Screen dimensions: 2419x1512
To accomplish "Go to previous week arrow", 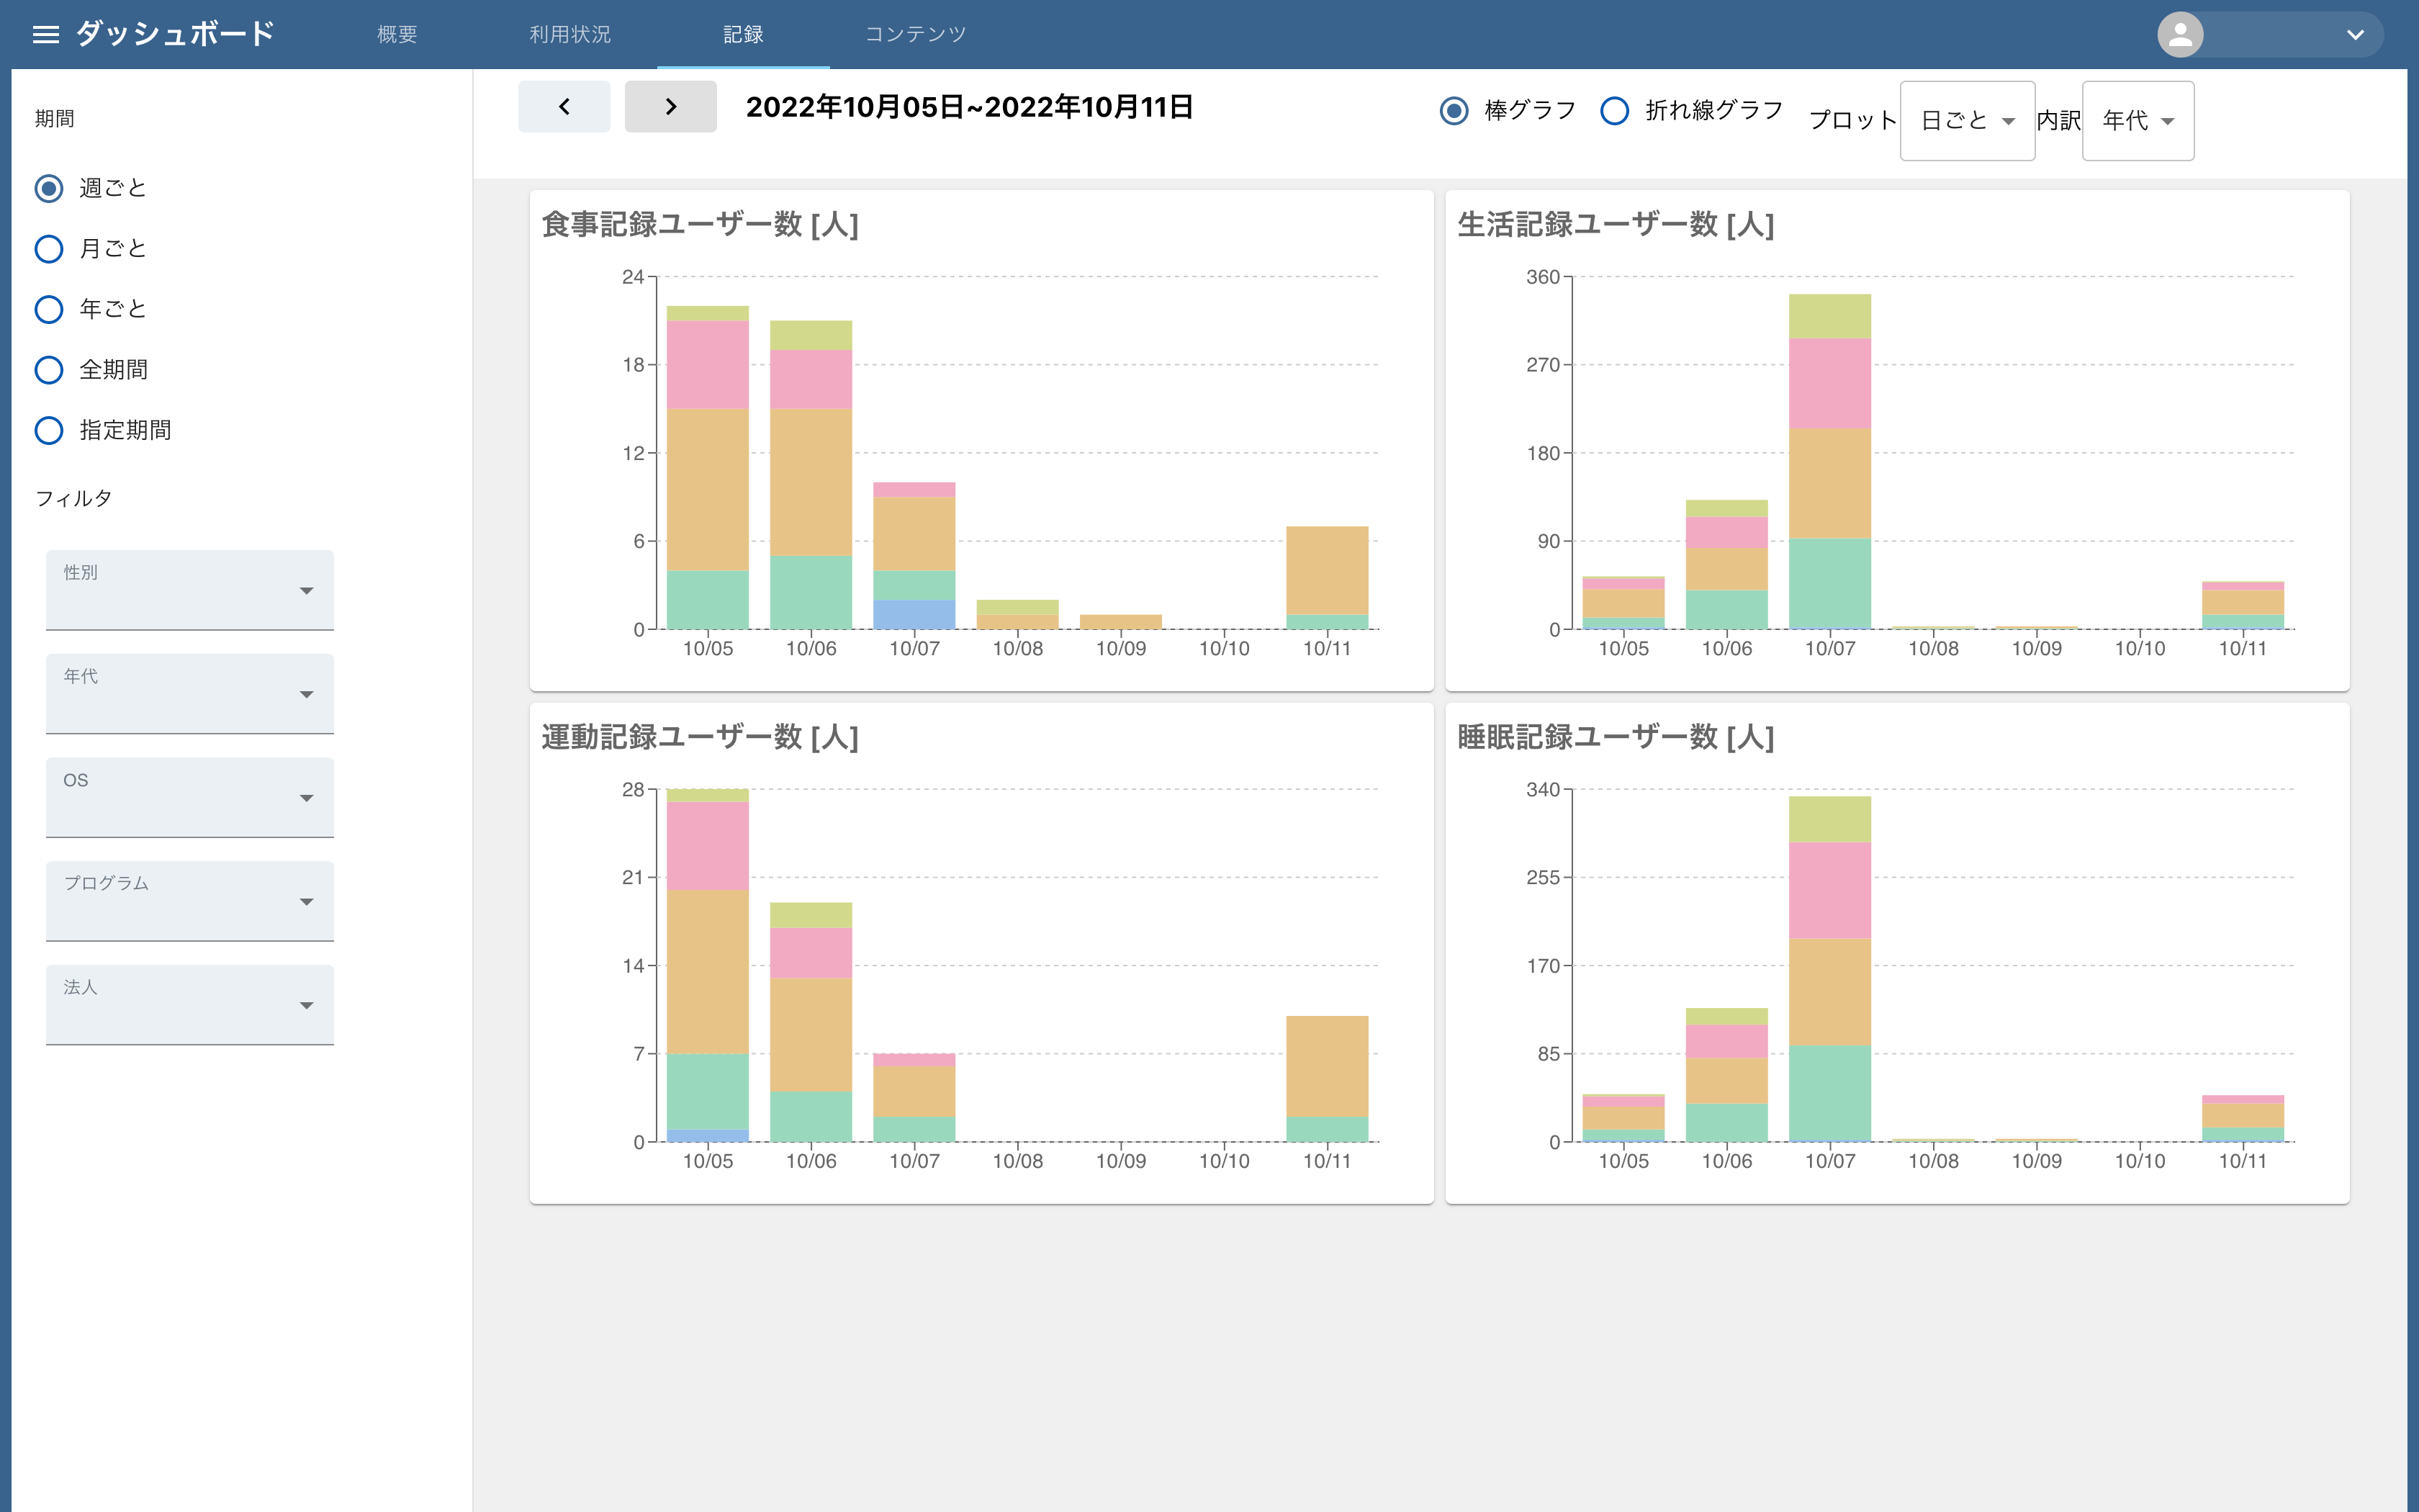I will coord(564,106).
